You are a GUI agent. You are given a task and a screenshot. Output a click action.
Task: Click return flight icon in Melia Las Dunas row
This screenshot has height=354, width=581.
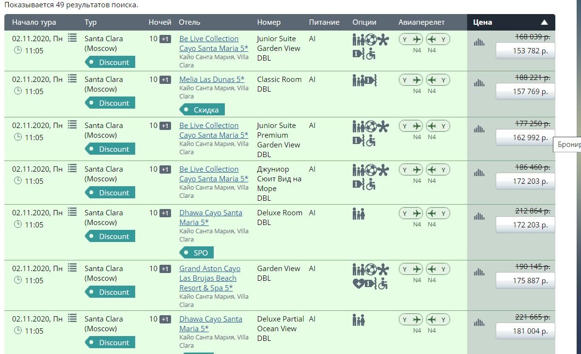pos(438,80)
